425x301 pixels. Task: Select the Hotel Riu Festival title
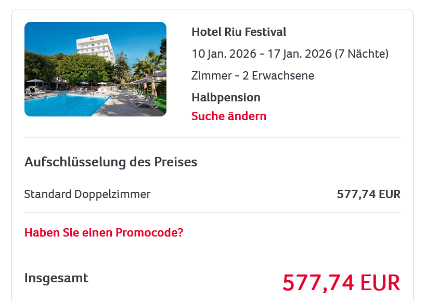click(x=239, y=32)
